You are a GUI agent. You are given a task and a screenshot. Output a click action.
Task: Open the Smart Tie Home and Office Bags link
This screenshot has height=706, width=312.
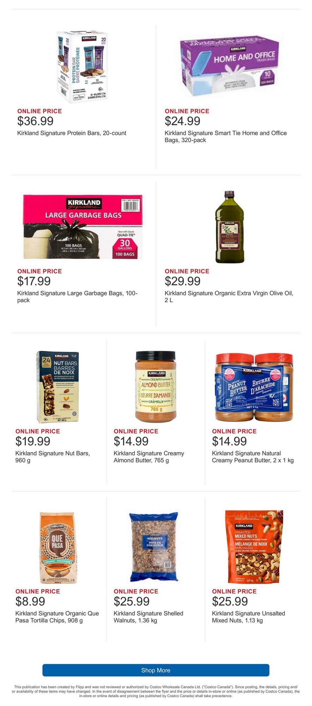pyautogui.click(x=226, y=137)
